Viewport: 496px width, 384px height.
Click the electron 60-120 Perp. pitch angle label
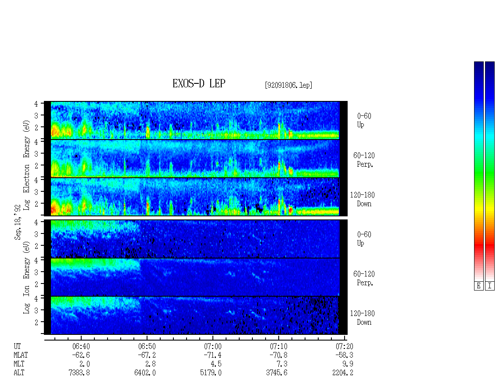[364, 160]
